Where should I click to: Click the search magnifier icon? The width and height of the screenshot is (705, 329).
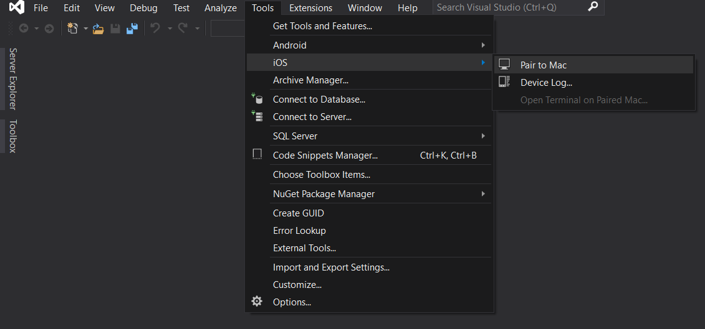(x=593, y=7)
